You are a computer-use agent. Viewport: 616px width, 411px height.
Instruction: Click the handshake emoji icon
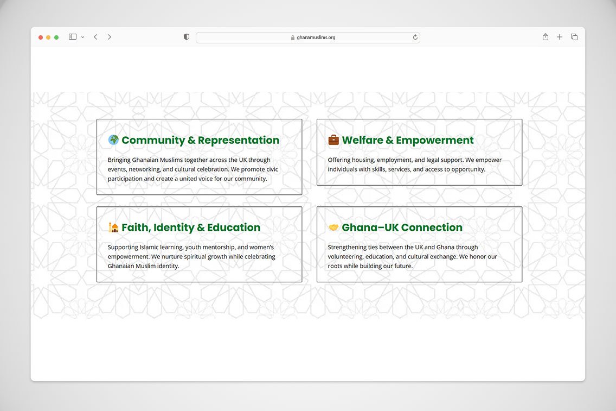pos(333,227)
